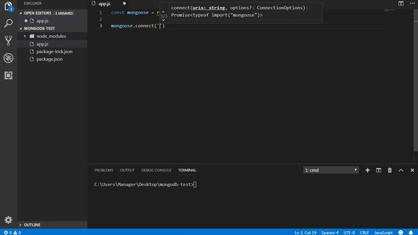Open the feedback smiley in status bar
Image resolution: width=418 pixels, height=235 pixels.
(400, 232)
